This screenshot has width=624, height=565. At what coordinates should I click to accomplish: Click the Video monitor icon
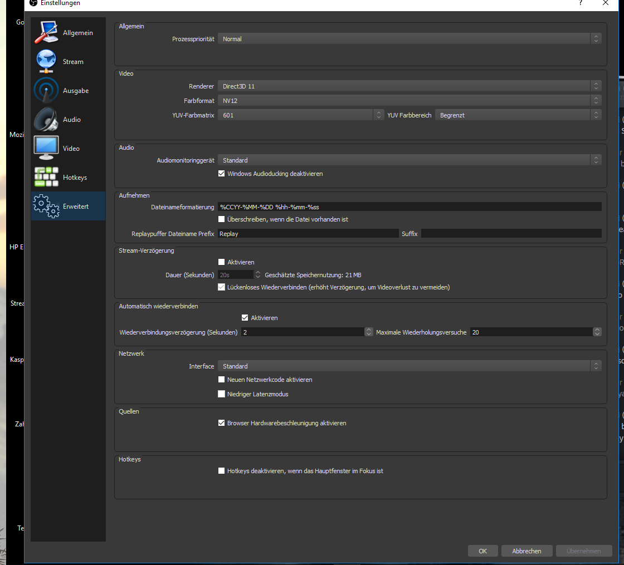(46, 148)
